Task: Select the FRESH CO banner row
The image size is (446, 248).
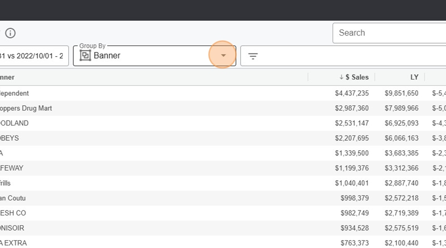Action: 223,213
